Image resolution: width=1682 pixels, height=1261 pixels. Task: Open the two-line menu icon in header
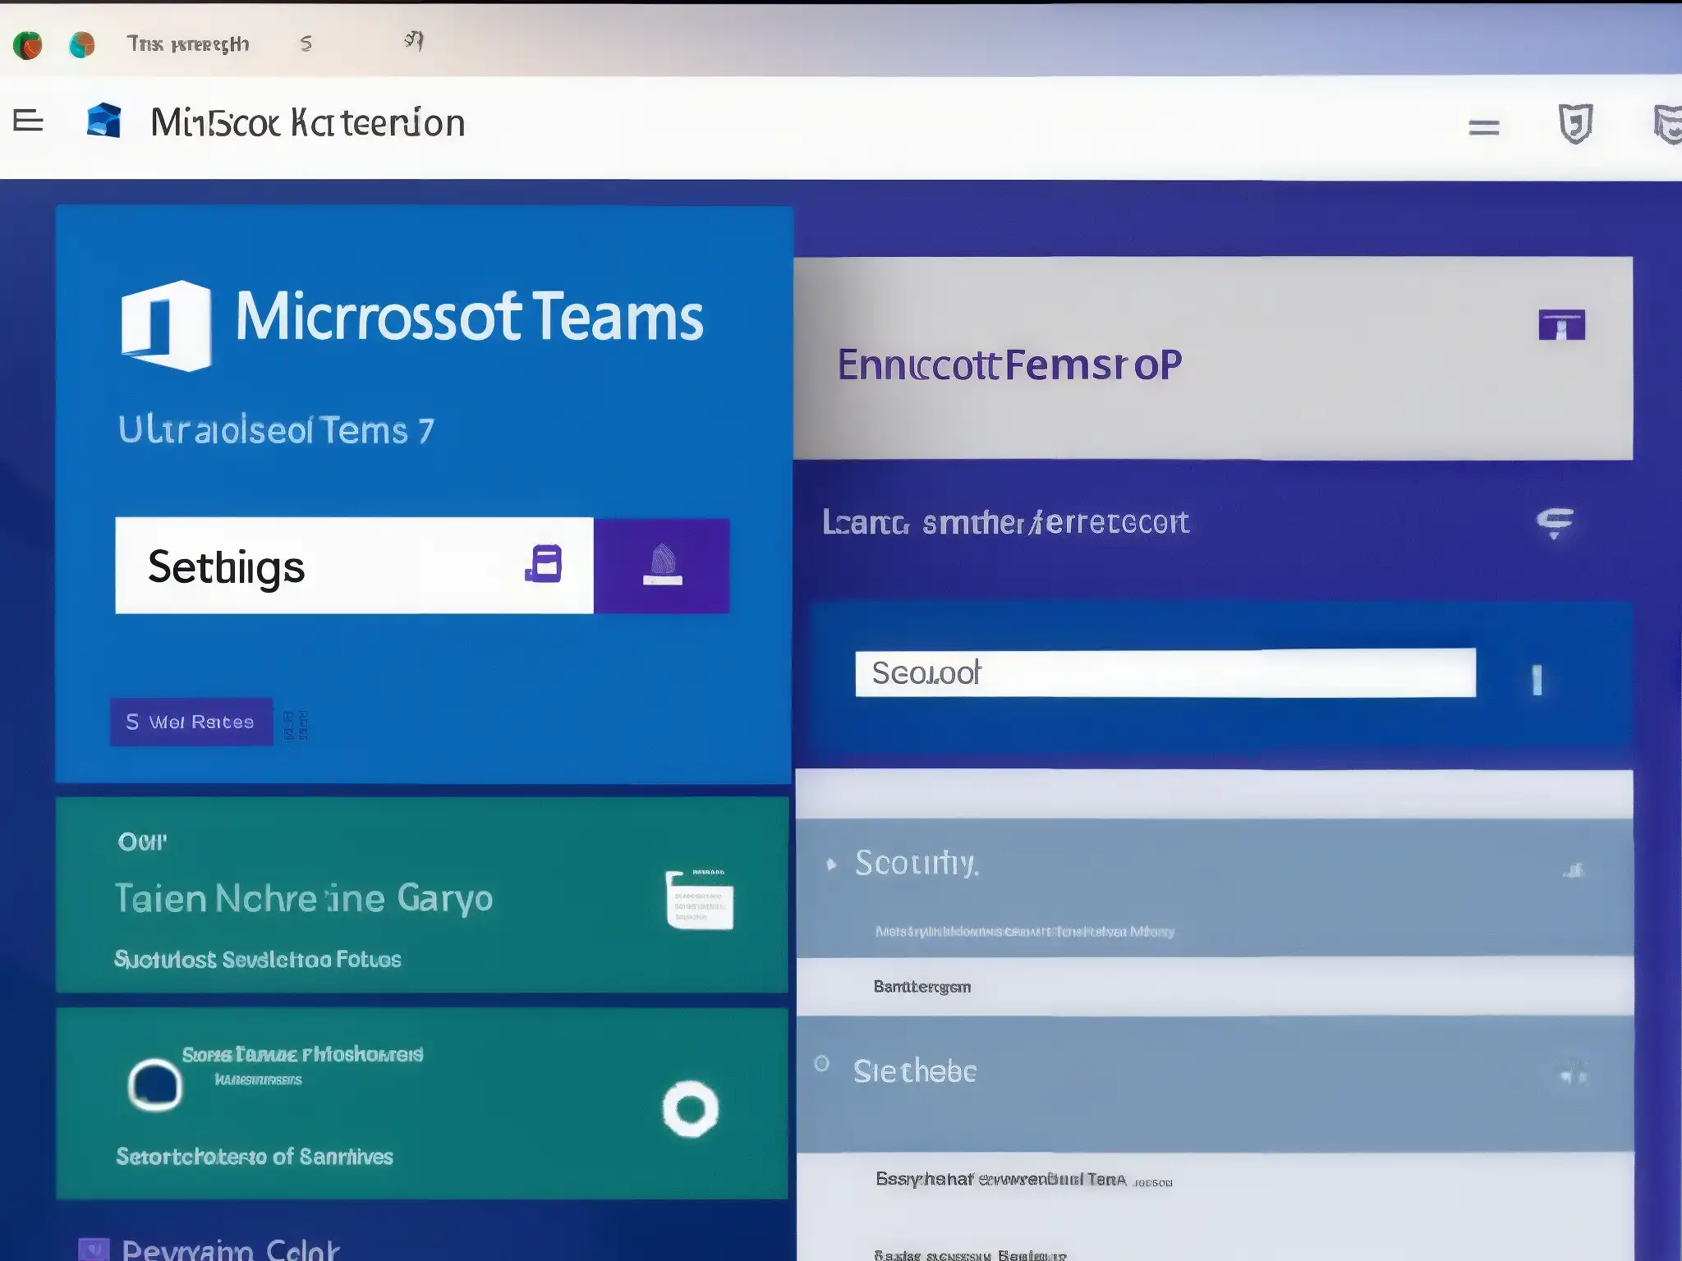pos(1484,127)
